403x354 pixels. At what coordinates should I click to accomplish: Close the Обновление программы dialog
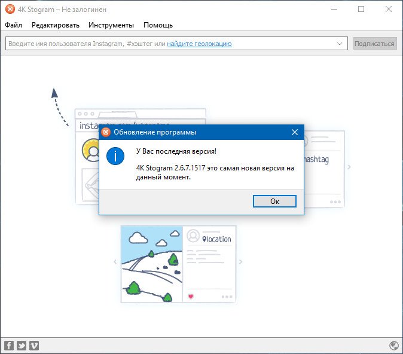[295, 132]
